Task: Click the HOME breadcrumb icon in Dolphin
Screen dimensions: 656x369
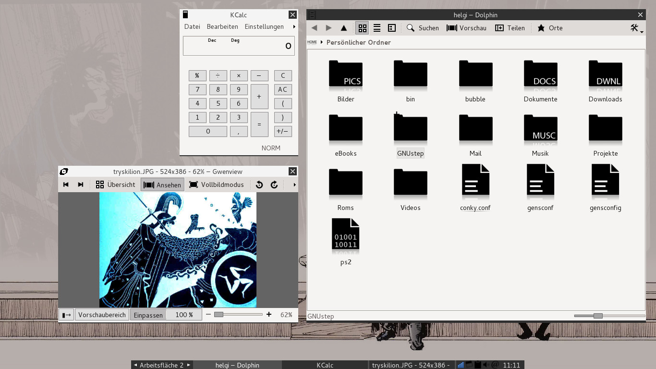Action: coord(312,42)
